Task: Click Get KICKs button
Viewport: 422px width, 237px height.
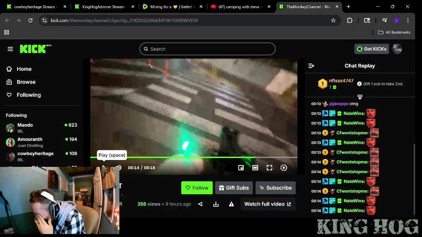Action: (372, 49)
